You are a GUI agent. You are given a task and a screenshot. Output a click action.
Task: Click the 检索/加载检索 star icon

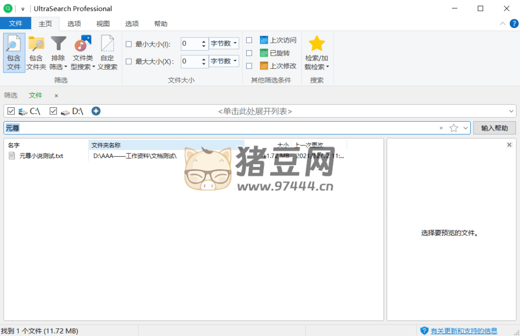316,44
